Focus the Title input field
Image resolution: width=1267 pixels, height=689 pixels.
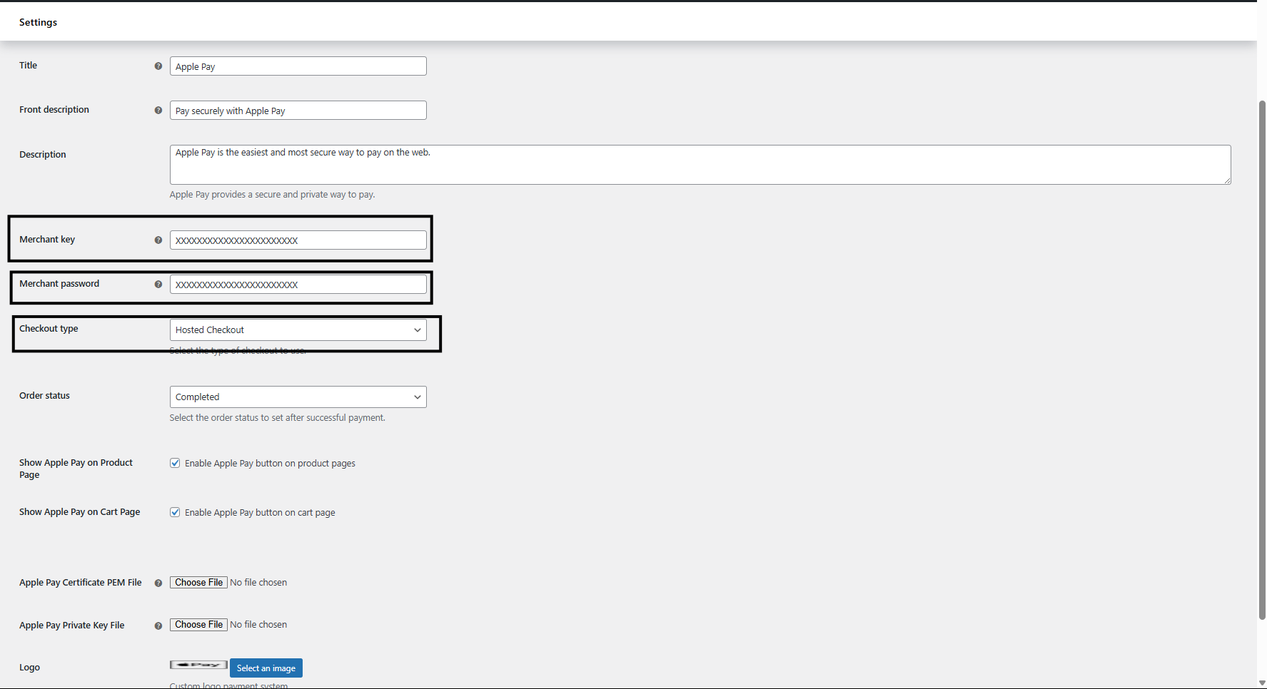pos(298,66)
